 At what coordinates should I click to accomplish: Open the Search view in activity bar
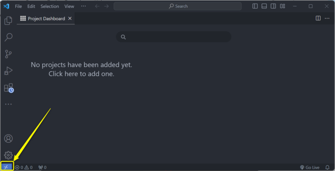[x=8, y=37]
